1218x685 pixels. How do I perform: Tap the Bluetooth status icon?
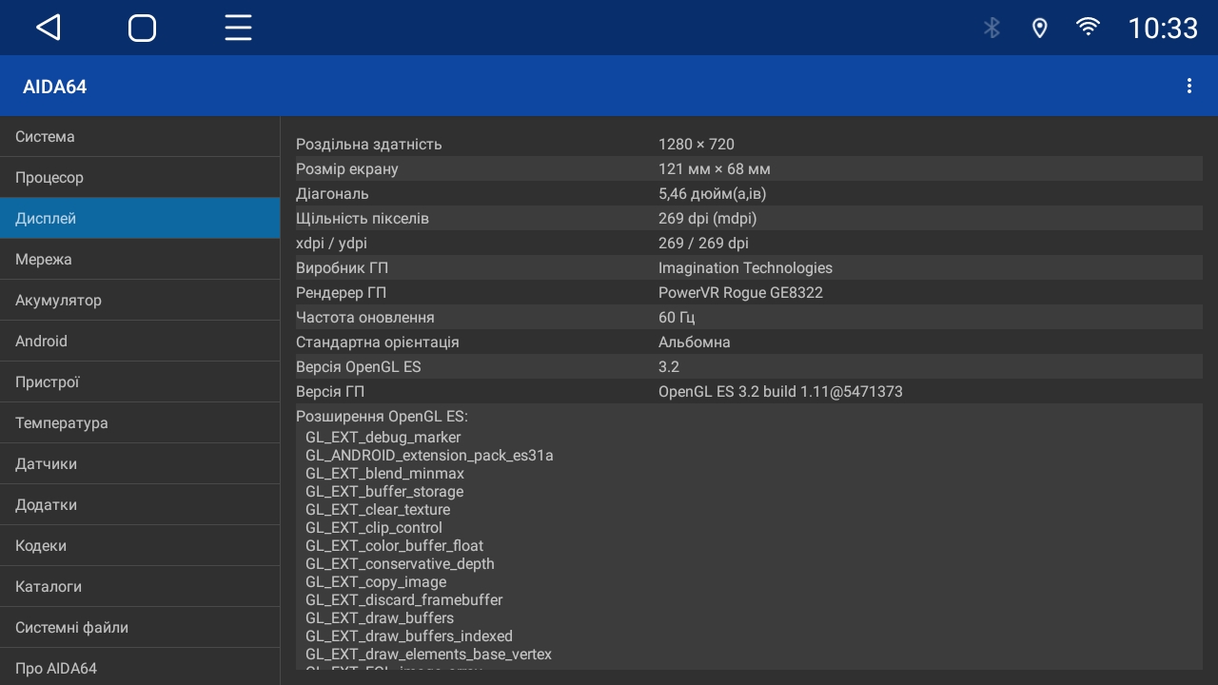pos(992,28)
